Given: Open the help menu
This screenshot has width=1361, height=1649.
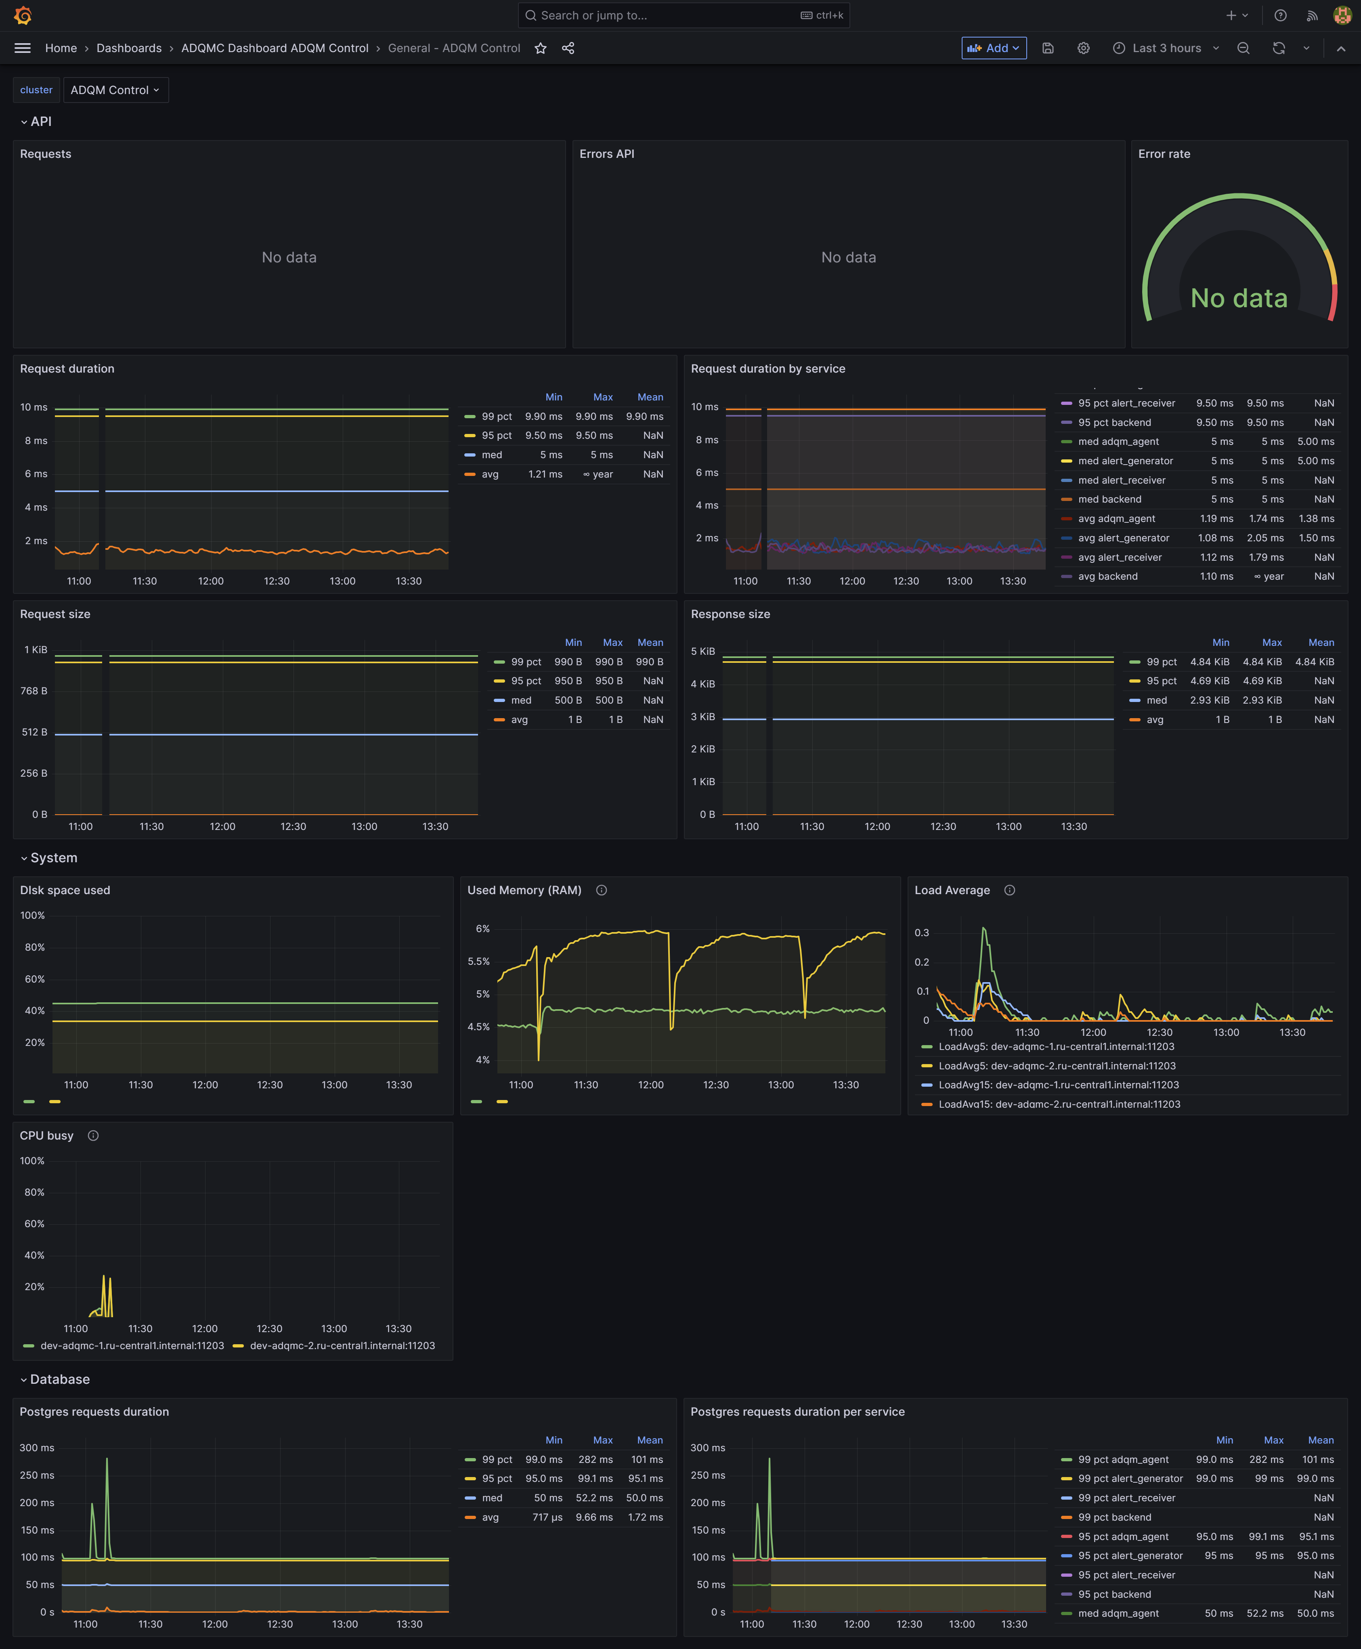Looking at the screenshot, I should coord(1279,15).
